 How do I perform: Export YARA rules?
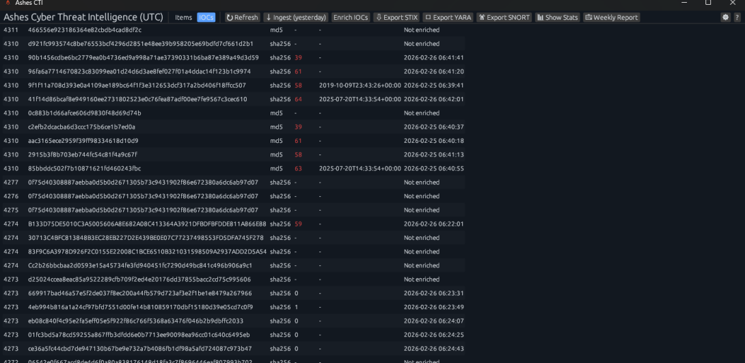click(448, 18)
